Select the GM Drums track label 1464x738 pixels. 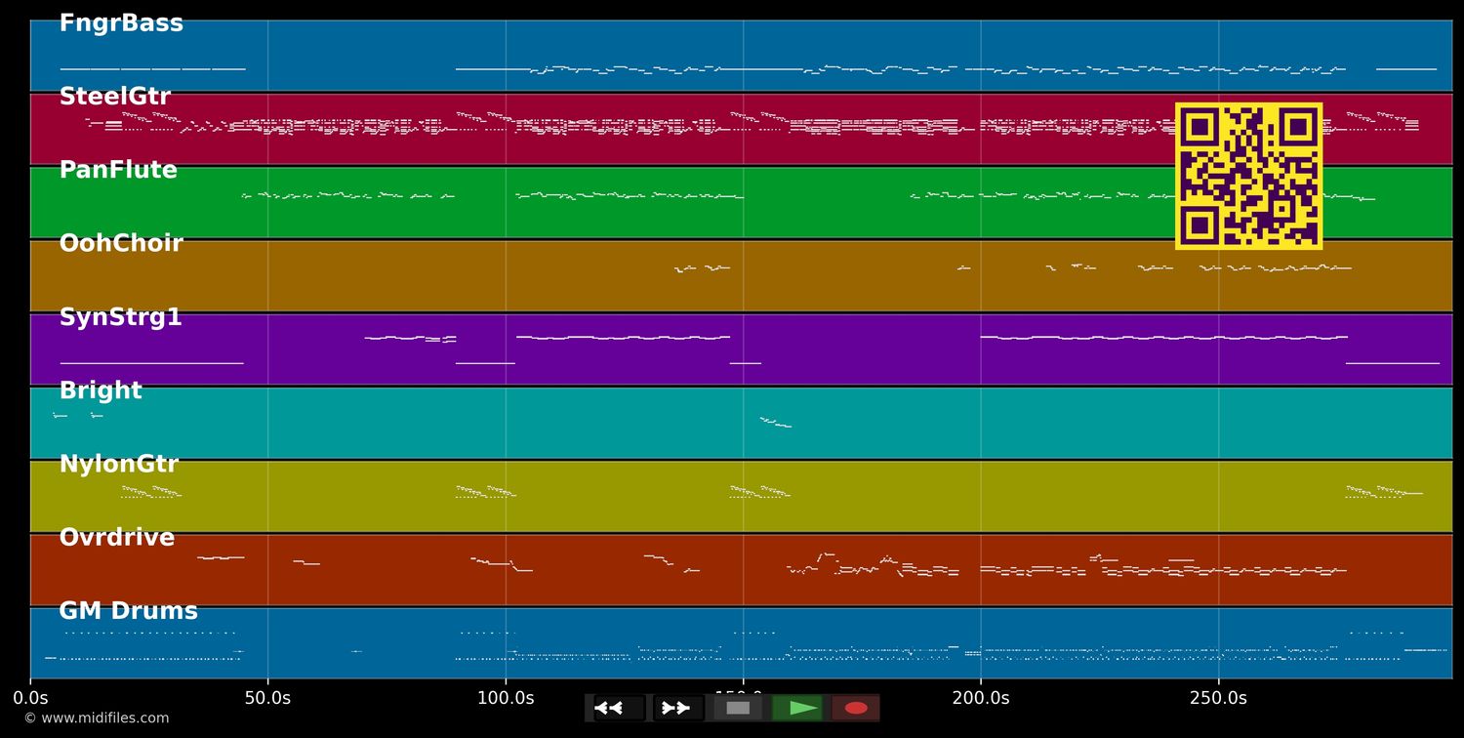128,611
